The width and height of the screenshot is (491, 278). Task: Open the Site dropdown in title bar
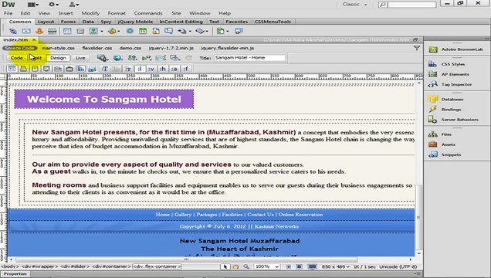click(x=74, y=5)
